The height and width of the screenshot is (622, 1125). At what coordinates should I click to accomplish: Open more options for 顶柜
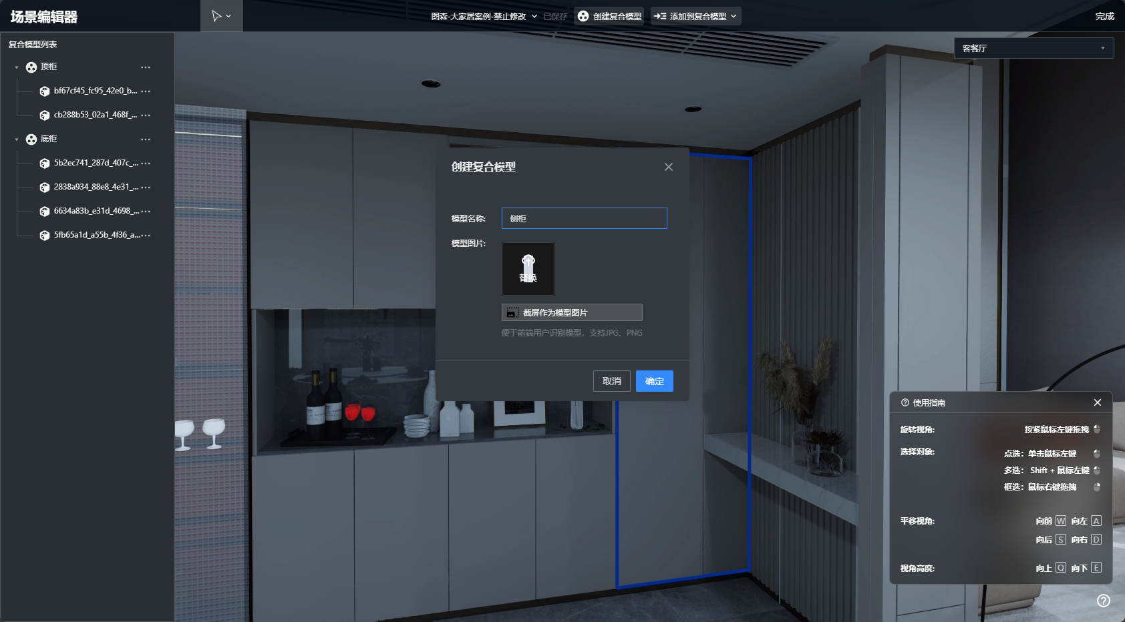coord(146,67)
